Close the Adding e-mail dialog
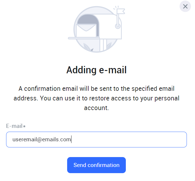This screenshot has height=181, width=195. point(185,6)
